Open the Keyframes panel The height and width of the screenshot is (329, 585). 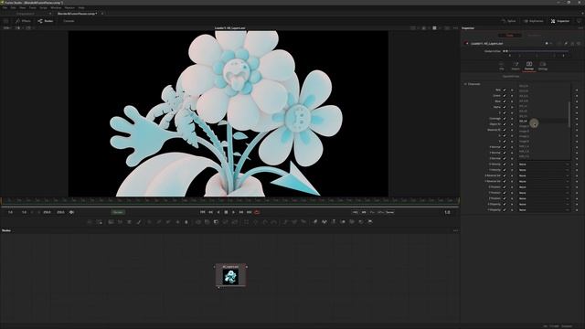tap(534, 21)
